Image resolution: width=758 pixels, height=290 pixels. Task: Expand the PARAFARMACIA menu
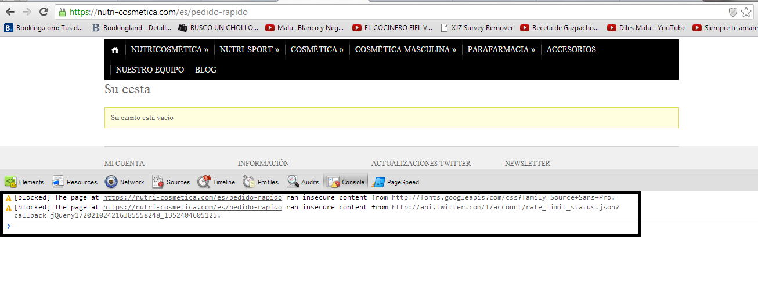click(x=501, y=50)
